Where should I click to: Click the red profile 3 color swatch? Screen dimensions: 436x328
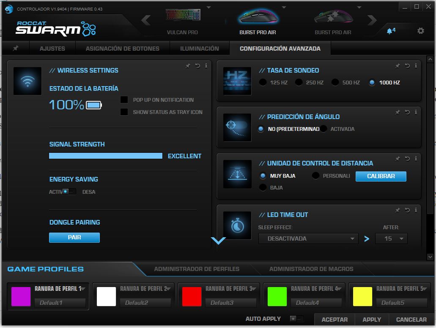pos(192,296)
